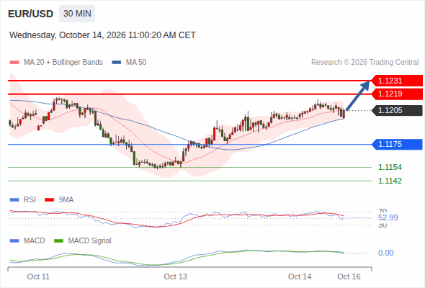
Task: Click the MA 50 legend swatch
Action: 117,63
